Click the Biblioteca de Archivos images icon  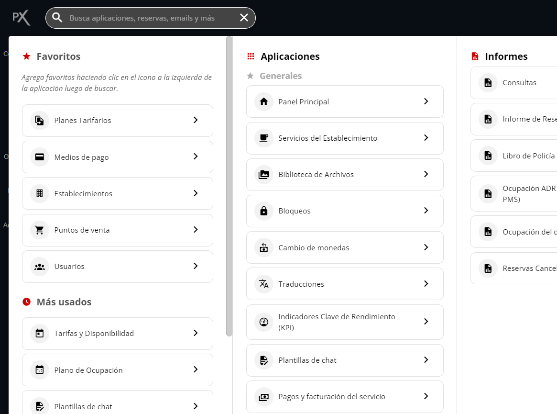264,175
